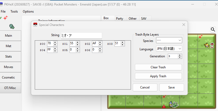Decrease the Generation value
This screenshot has width=218, height=111.
point(180,57)
